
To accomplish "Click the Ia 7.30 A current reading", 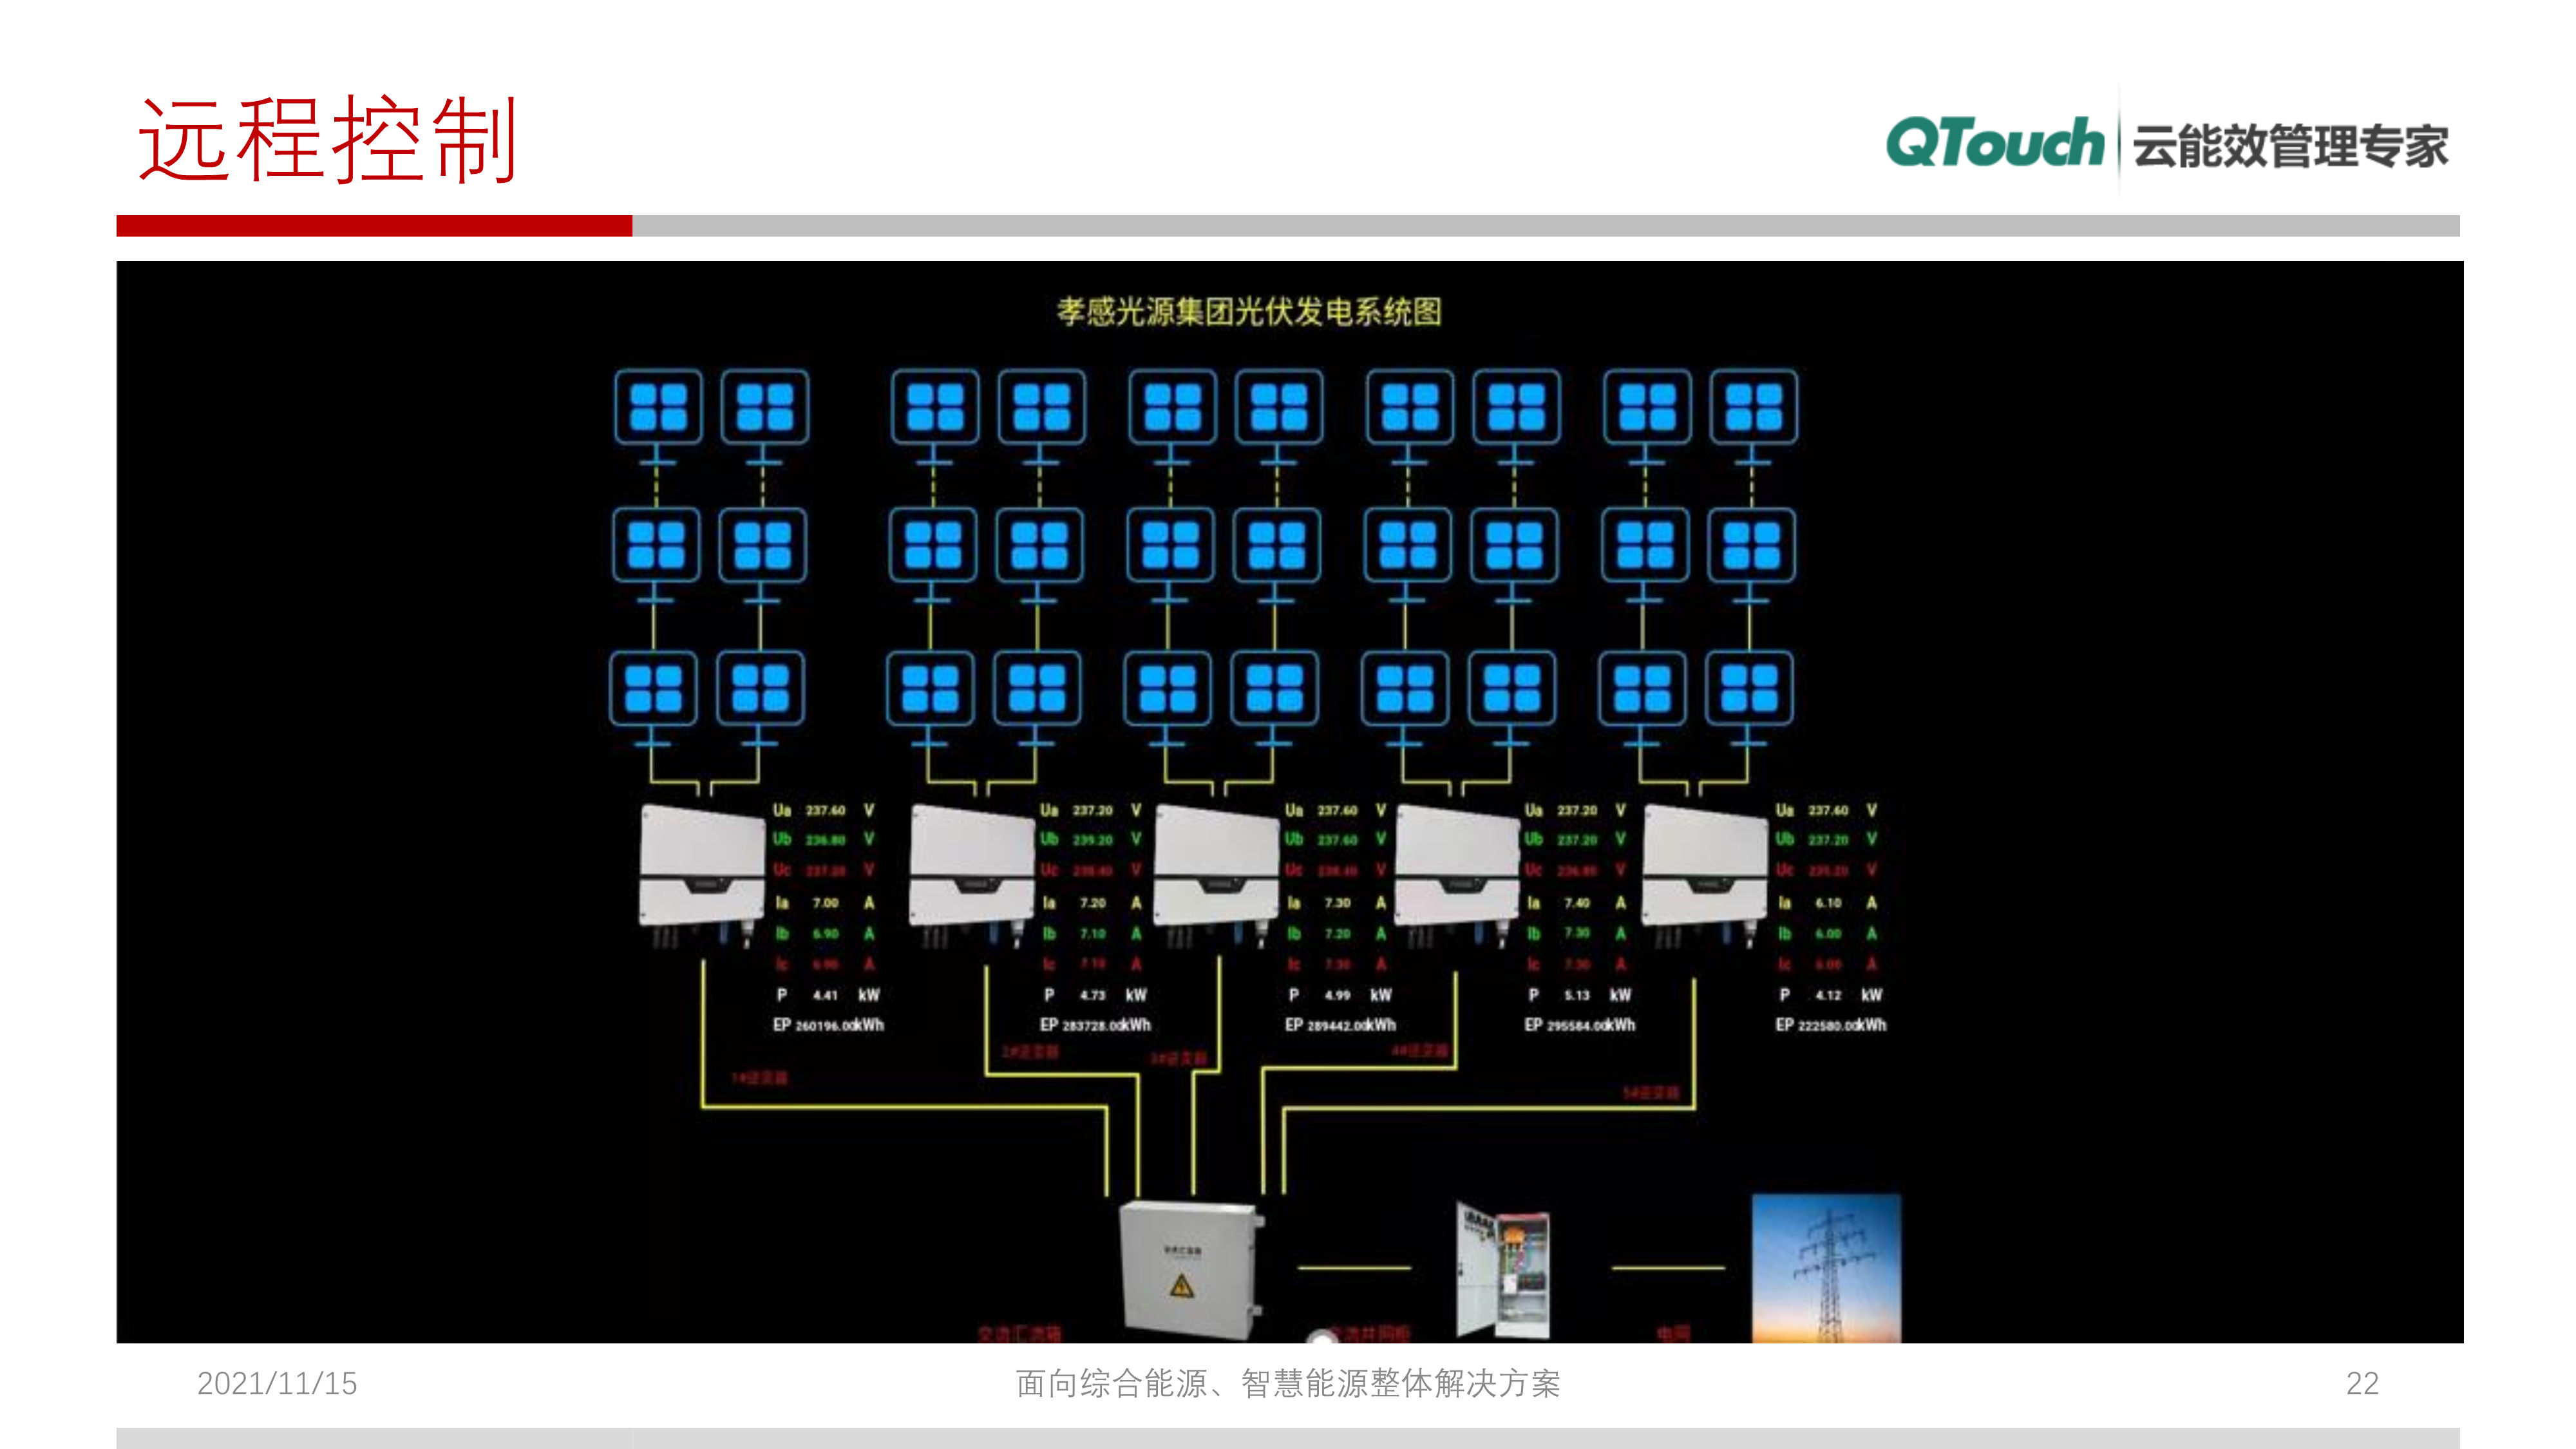I will tap(1337, 903).
